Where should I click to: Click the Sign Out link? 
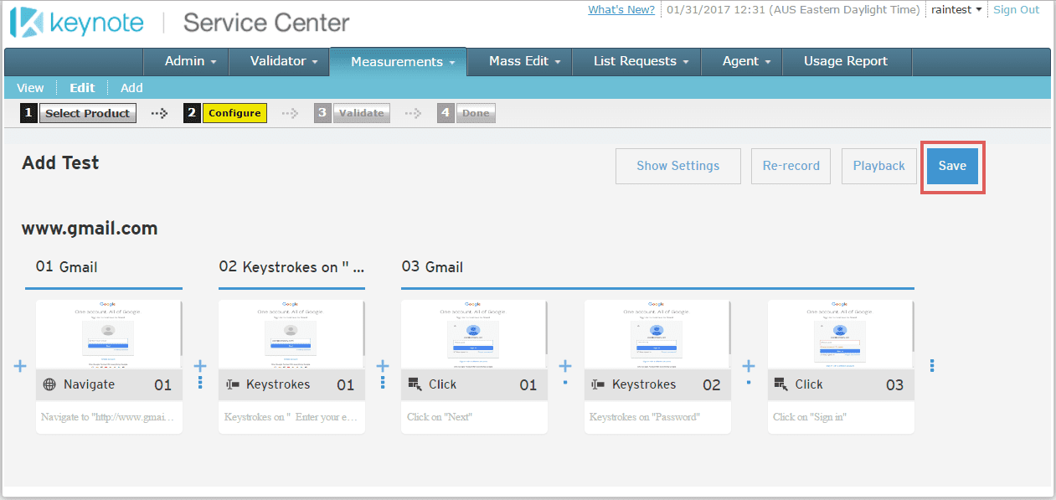(x=1016, y=10)
